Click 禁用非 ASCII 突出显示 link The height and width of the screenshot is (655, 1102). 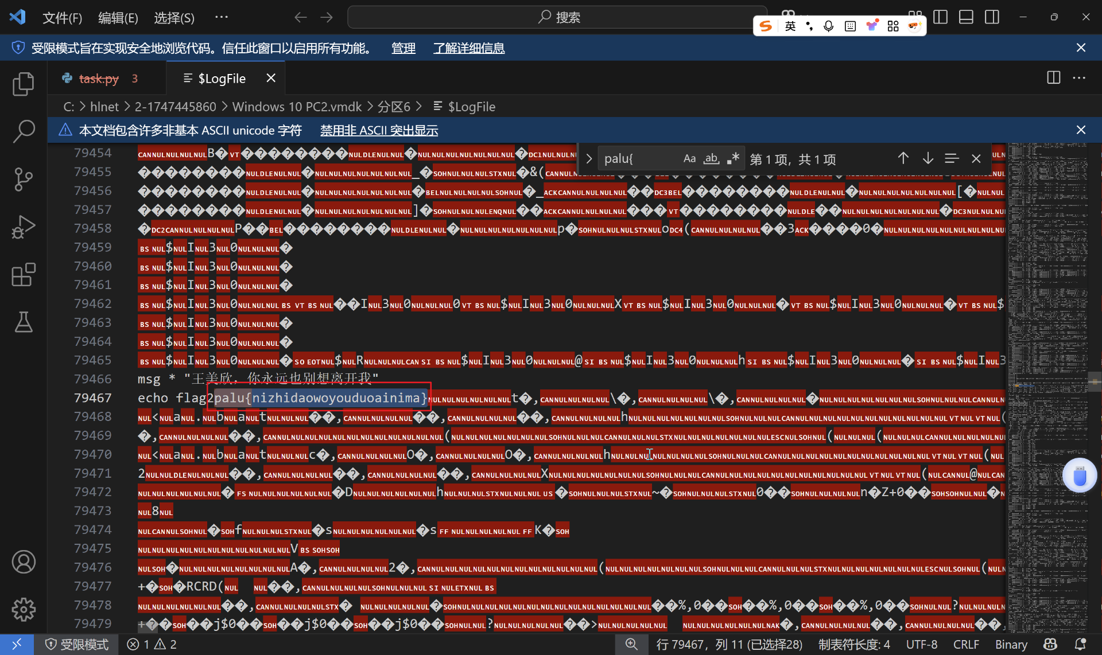point(379,131)
